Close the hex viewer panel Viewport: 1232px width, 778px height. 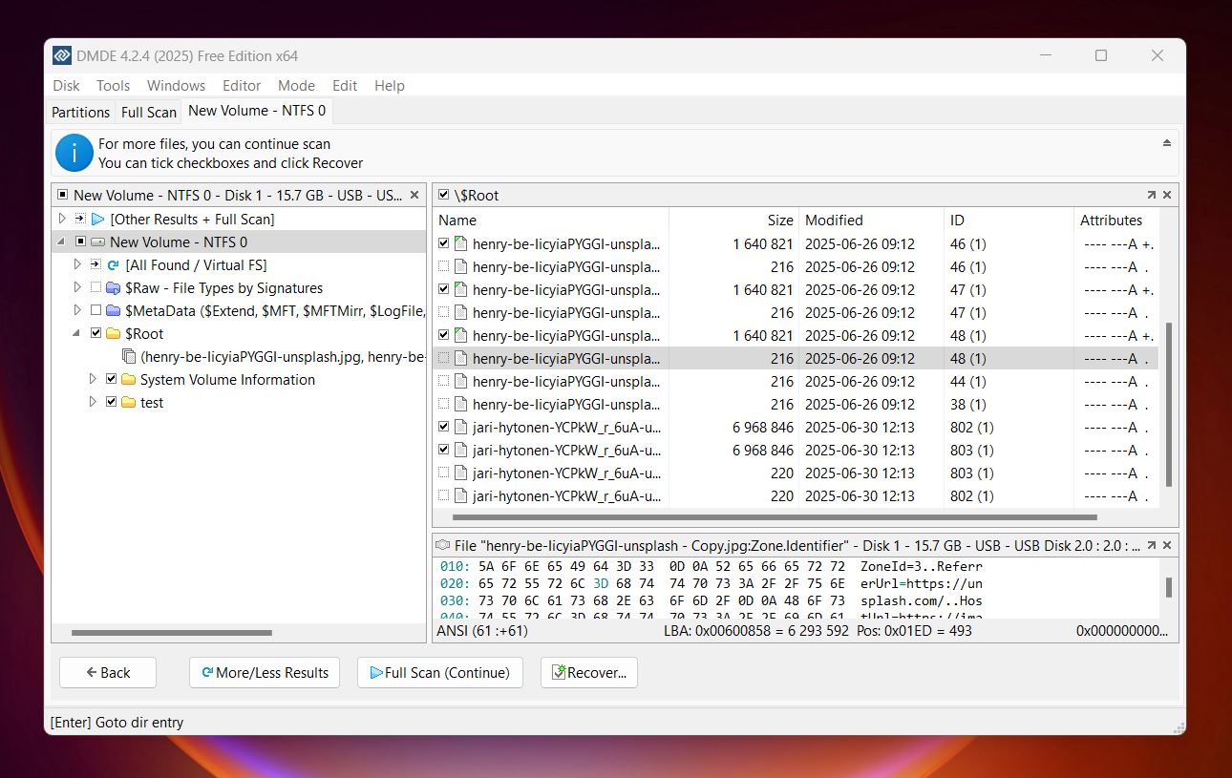tap(1167, 545)
